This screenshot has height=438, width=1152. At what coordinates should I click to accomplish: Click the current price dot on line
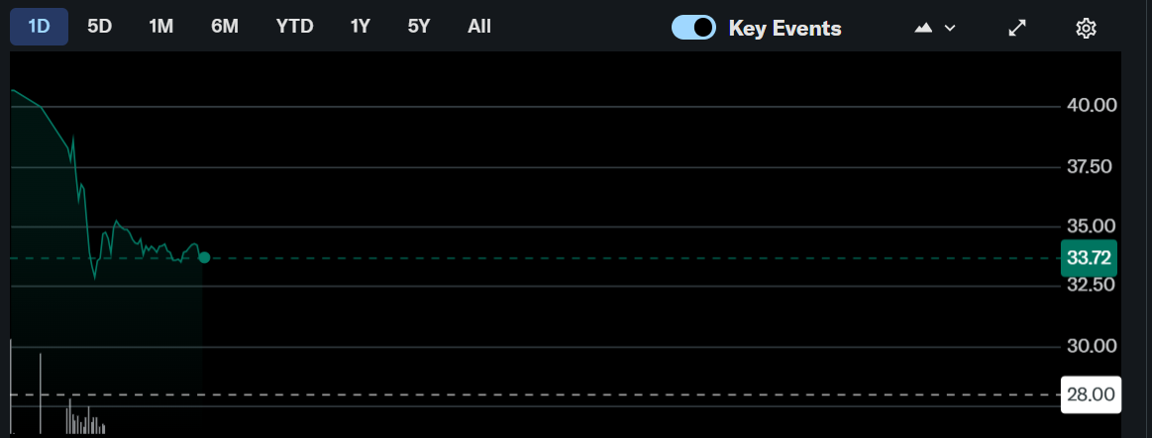[x=204, y=257]
